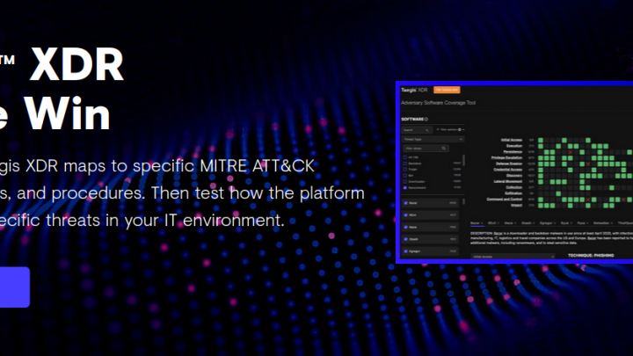Open the Collection tactic link
Screen dimensions: 633x356
click(514, 187)
